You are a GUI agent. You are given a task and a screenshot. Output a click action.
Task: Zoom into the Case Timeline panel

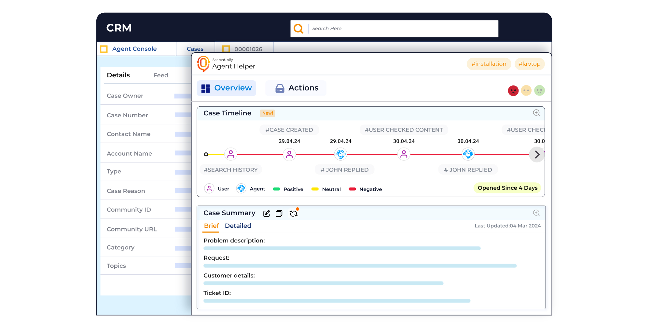(536, 113)
